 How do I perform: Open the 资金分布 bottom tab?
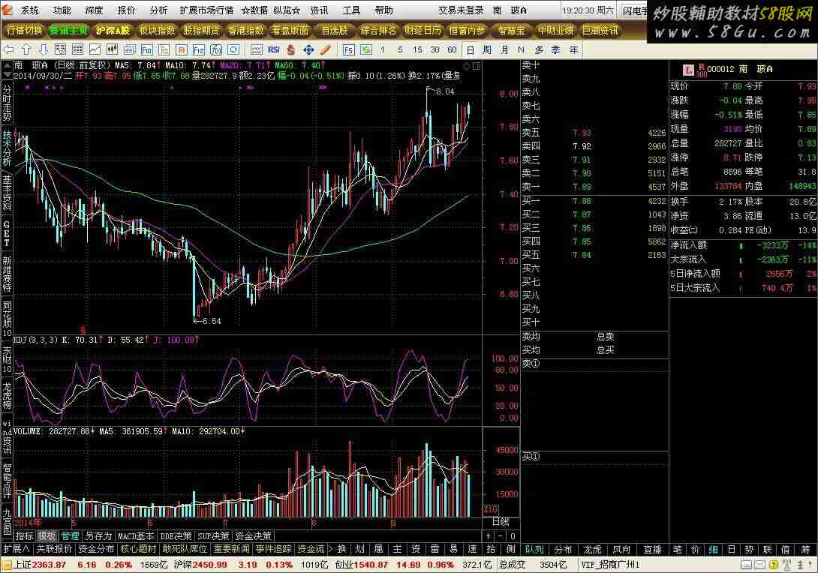tap(96, 549)
